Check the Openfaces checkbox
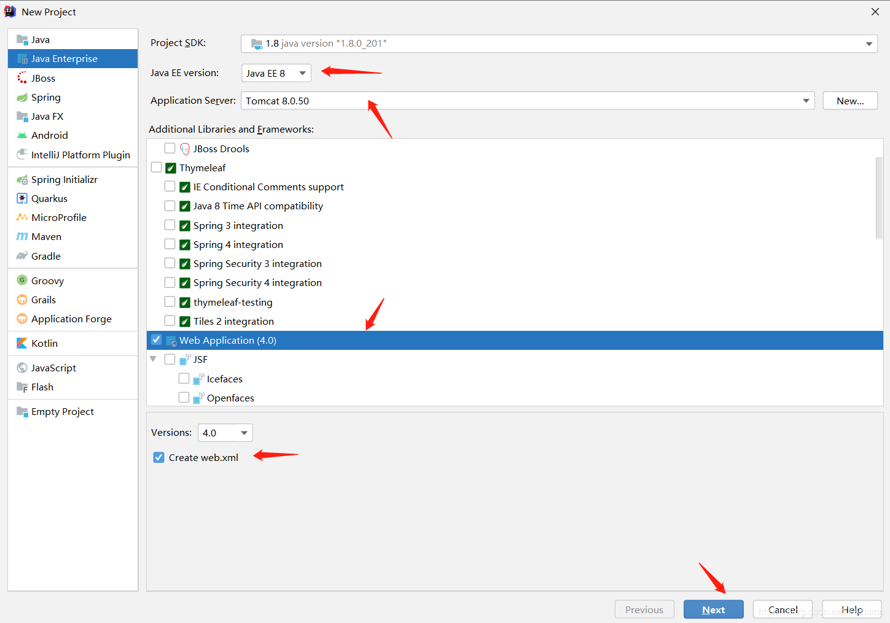 point(184,398)
